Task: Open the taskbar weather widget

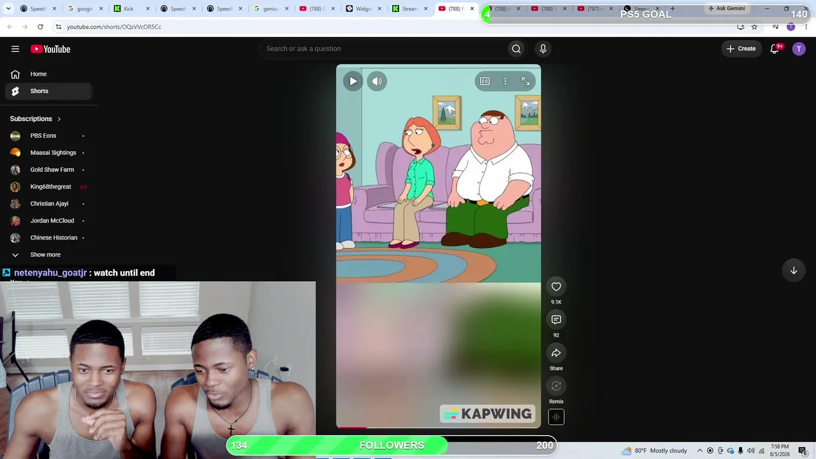Action: tap(655, 451)
